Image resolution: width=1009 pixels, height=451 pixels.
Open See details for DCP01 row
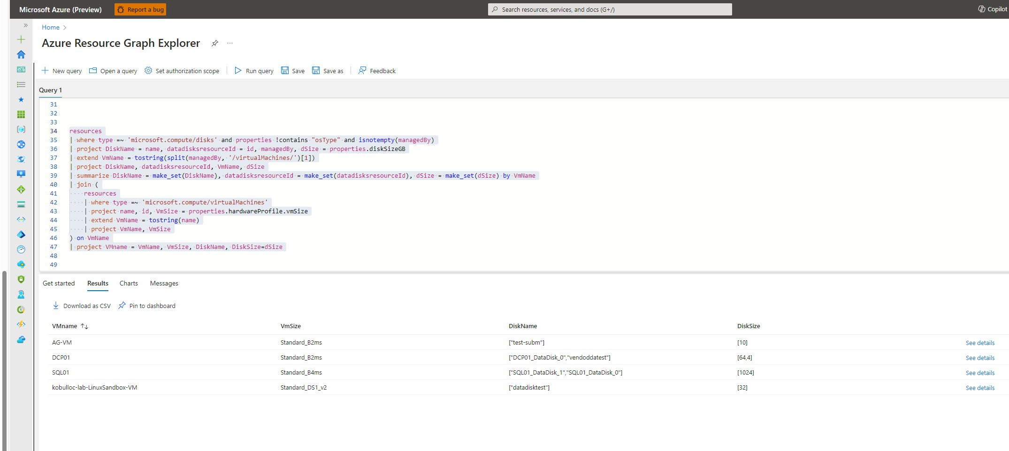click(980, 358)
